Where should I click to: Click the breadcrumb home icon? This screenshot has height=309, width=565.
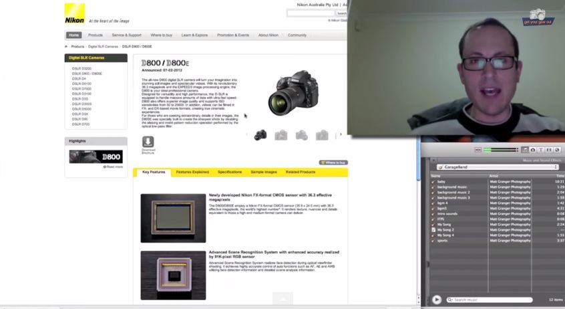coord(66,47)
